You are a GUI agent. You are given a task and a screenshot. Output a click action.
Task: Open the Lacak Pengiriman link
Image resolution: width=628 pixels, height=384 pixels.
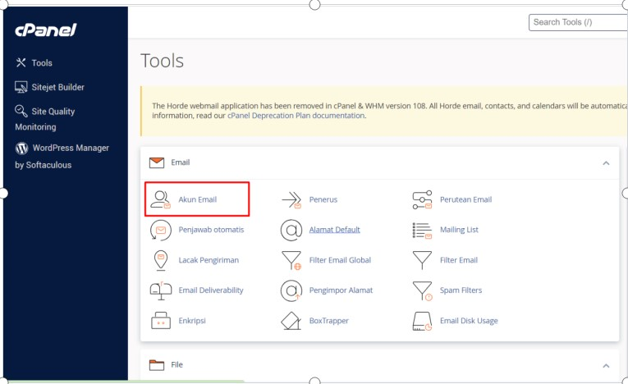coord(209,260)
